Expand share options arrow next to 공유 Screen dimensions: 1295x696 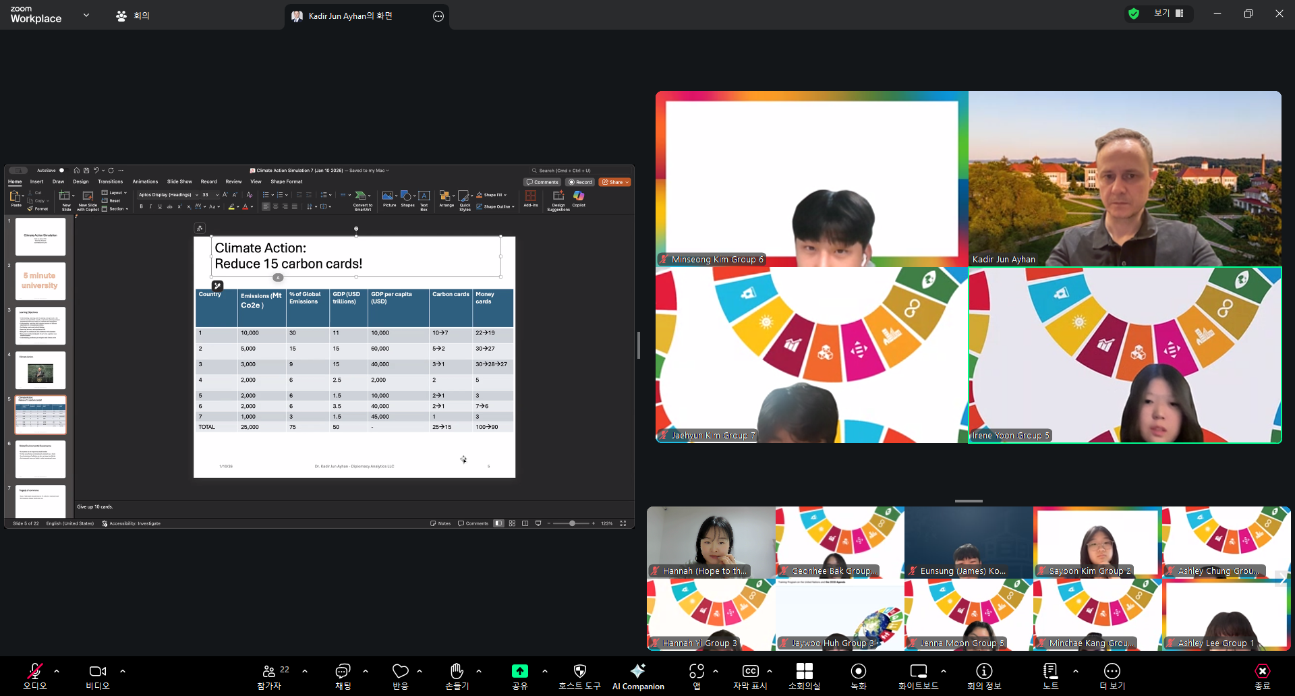point(545,671)
